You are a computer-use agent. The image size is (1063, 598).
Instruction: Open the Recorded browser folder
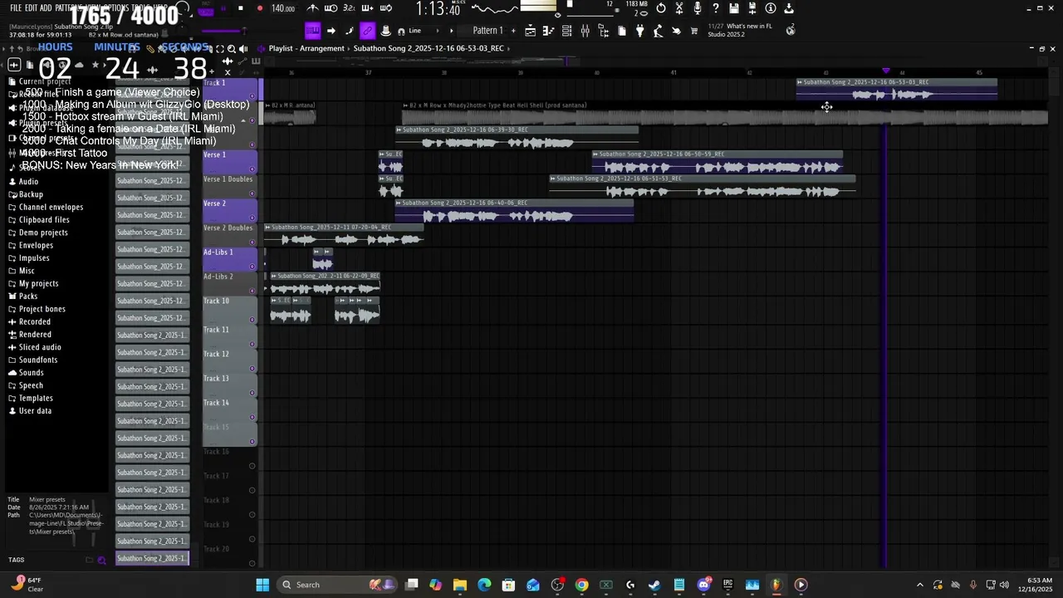click(35, 321)
